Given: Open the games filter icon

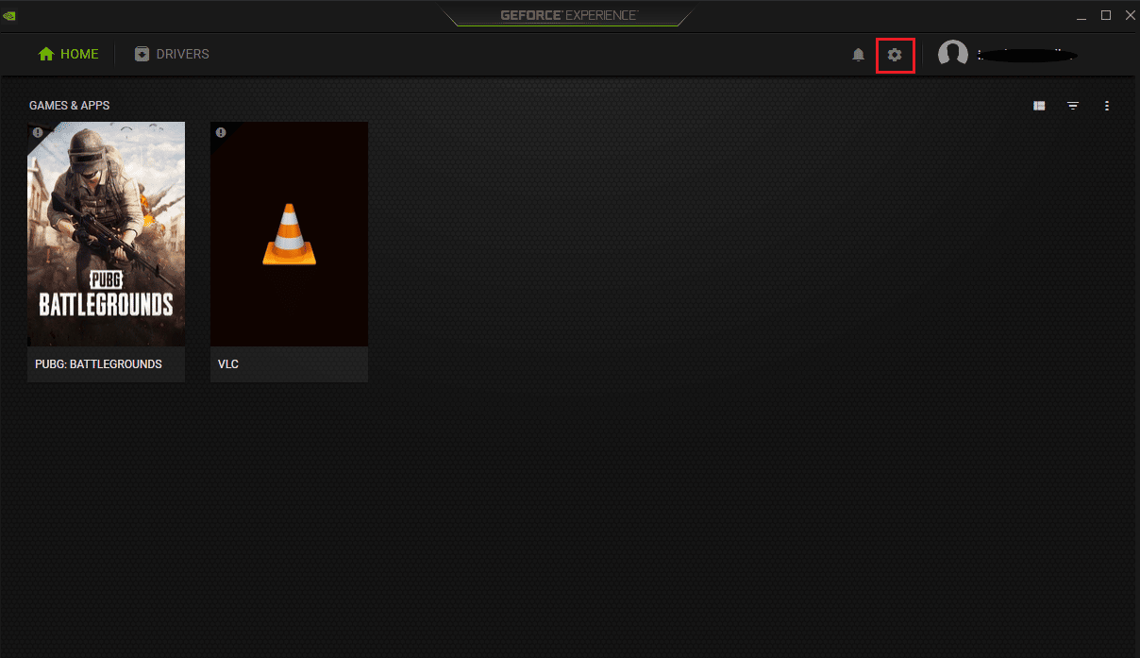Looking at the screenshot, I should click(x=1073, y=106).
